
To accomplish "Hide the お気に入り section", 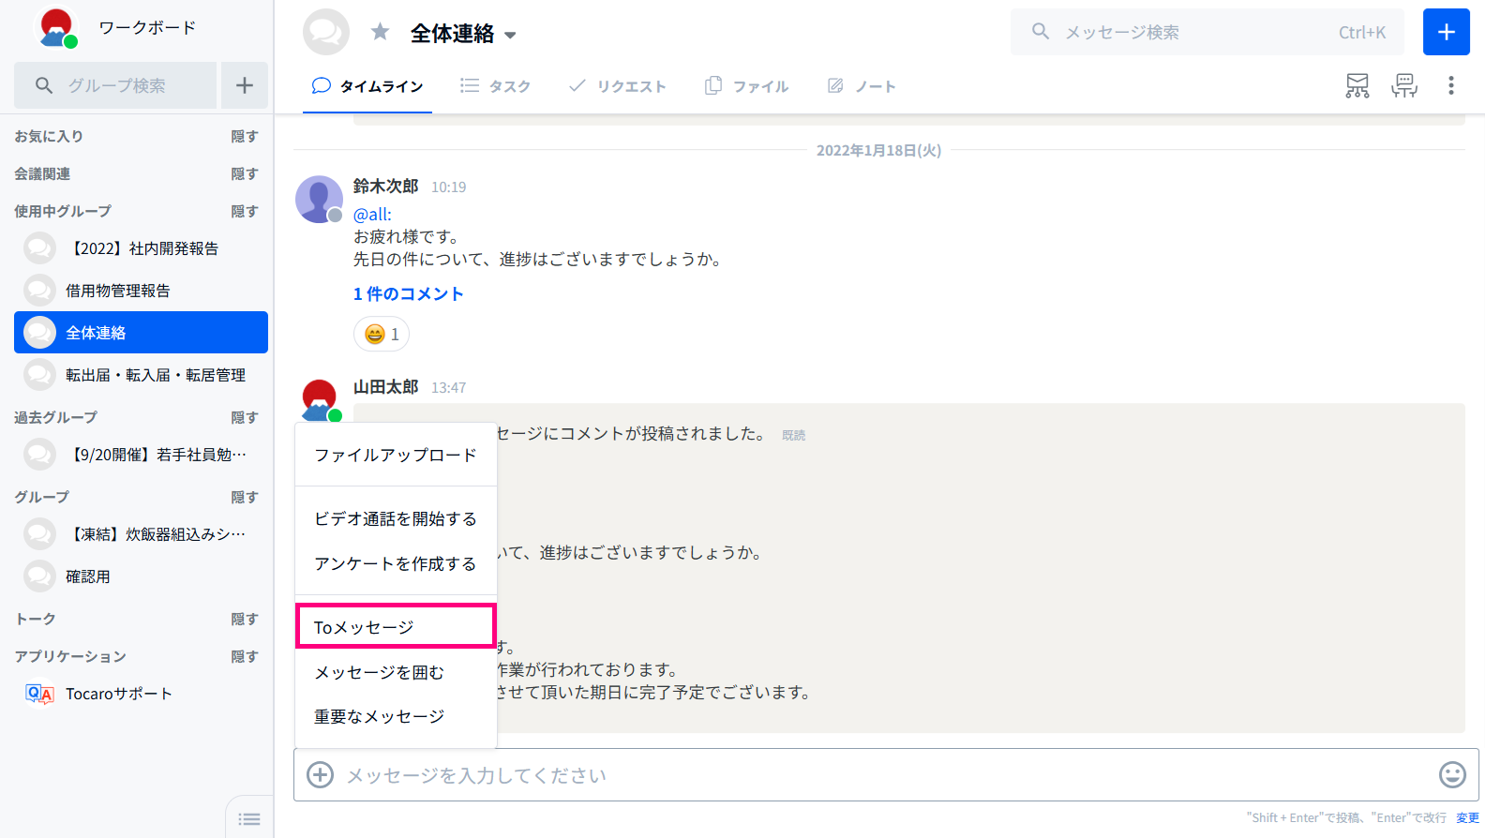I will pyautogui.click(x=245, y=136).
